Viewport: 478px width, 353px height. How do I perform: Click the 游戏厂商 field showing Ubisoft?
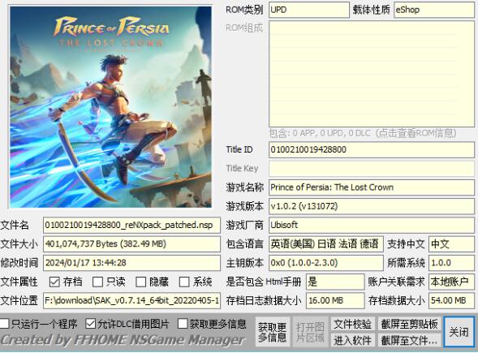372,226
